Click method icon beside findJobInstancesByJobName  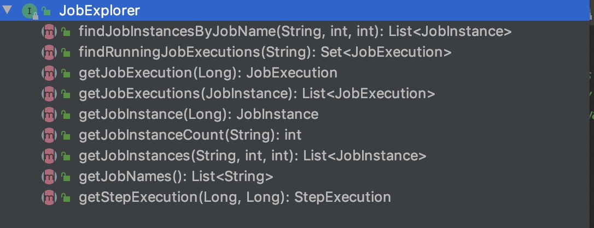coord(49,32)
